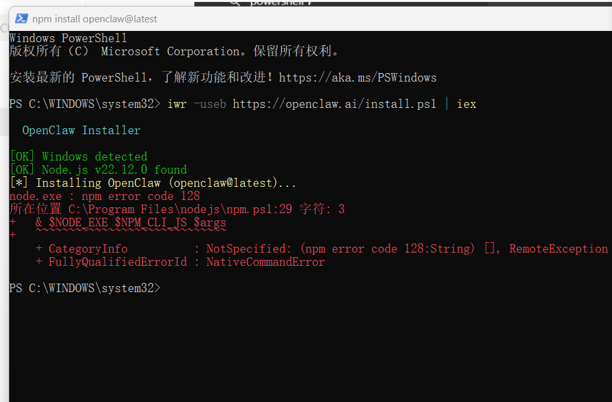Click the 'iwr' command after the first prompt
This screenshot has width=612, height=402.
point(177,104)
